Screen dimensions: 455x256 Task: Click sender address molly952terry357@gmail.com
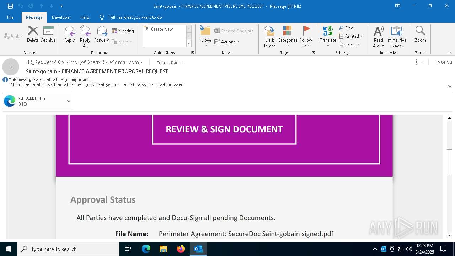click(x=104, y=62)
